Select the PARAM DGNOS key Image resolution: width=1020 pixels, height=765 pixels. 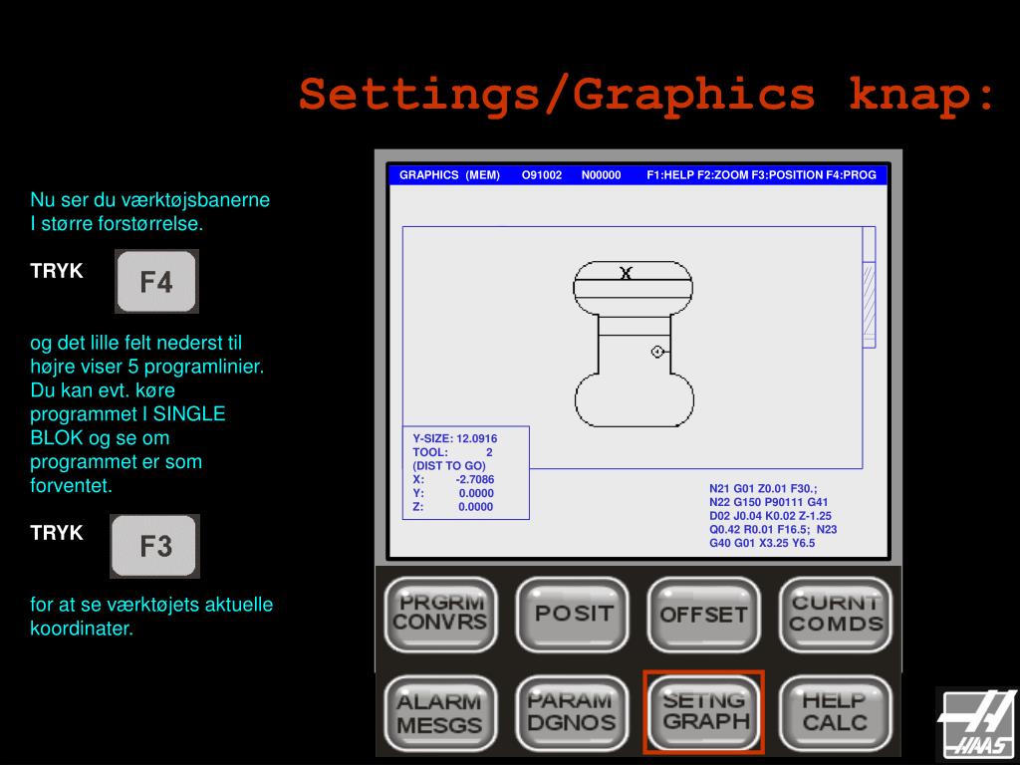(573, 713)
